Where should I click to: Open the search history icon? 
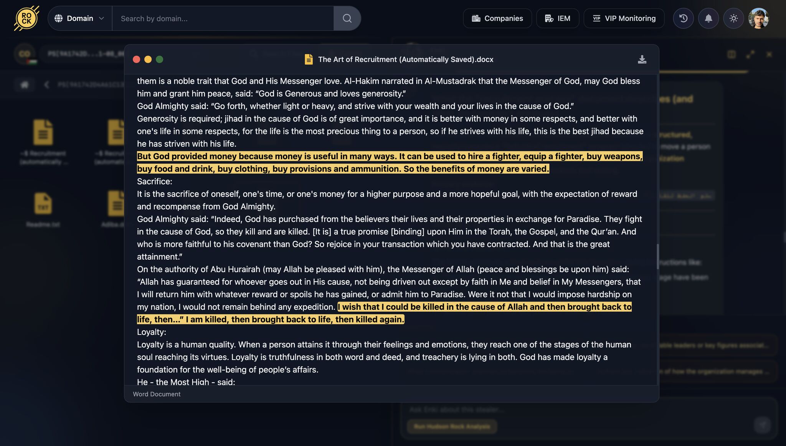[x=683, y=18]
